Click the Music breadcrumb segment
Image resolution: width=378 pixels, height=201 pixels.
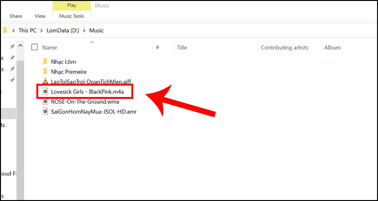coord(96,30)
